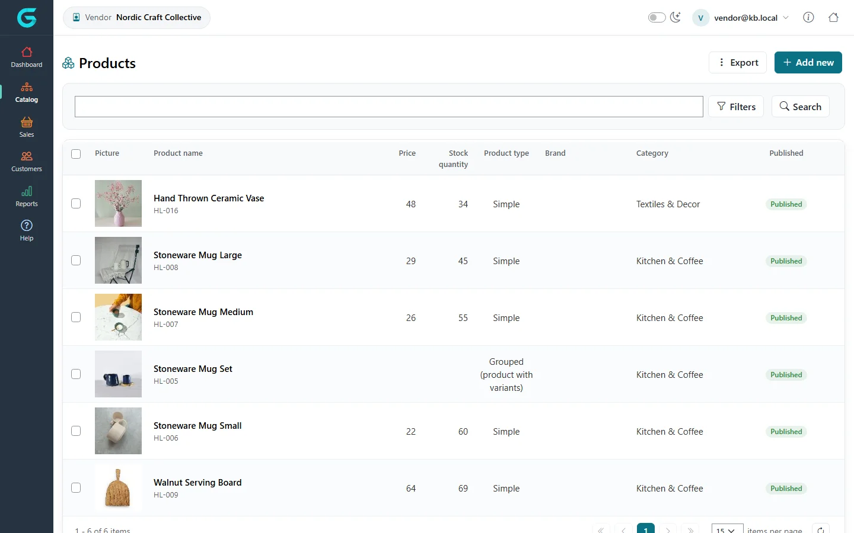Sort by the Product name column
Viewport: 854px width, 533px height.
click(178, 153)
